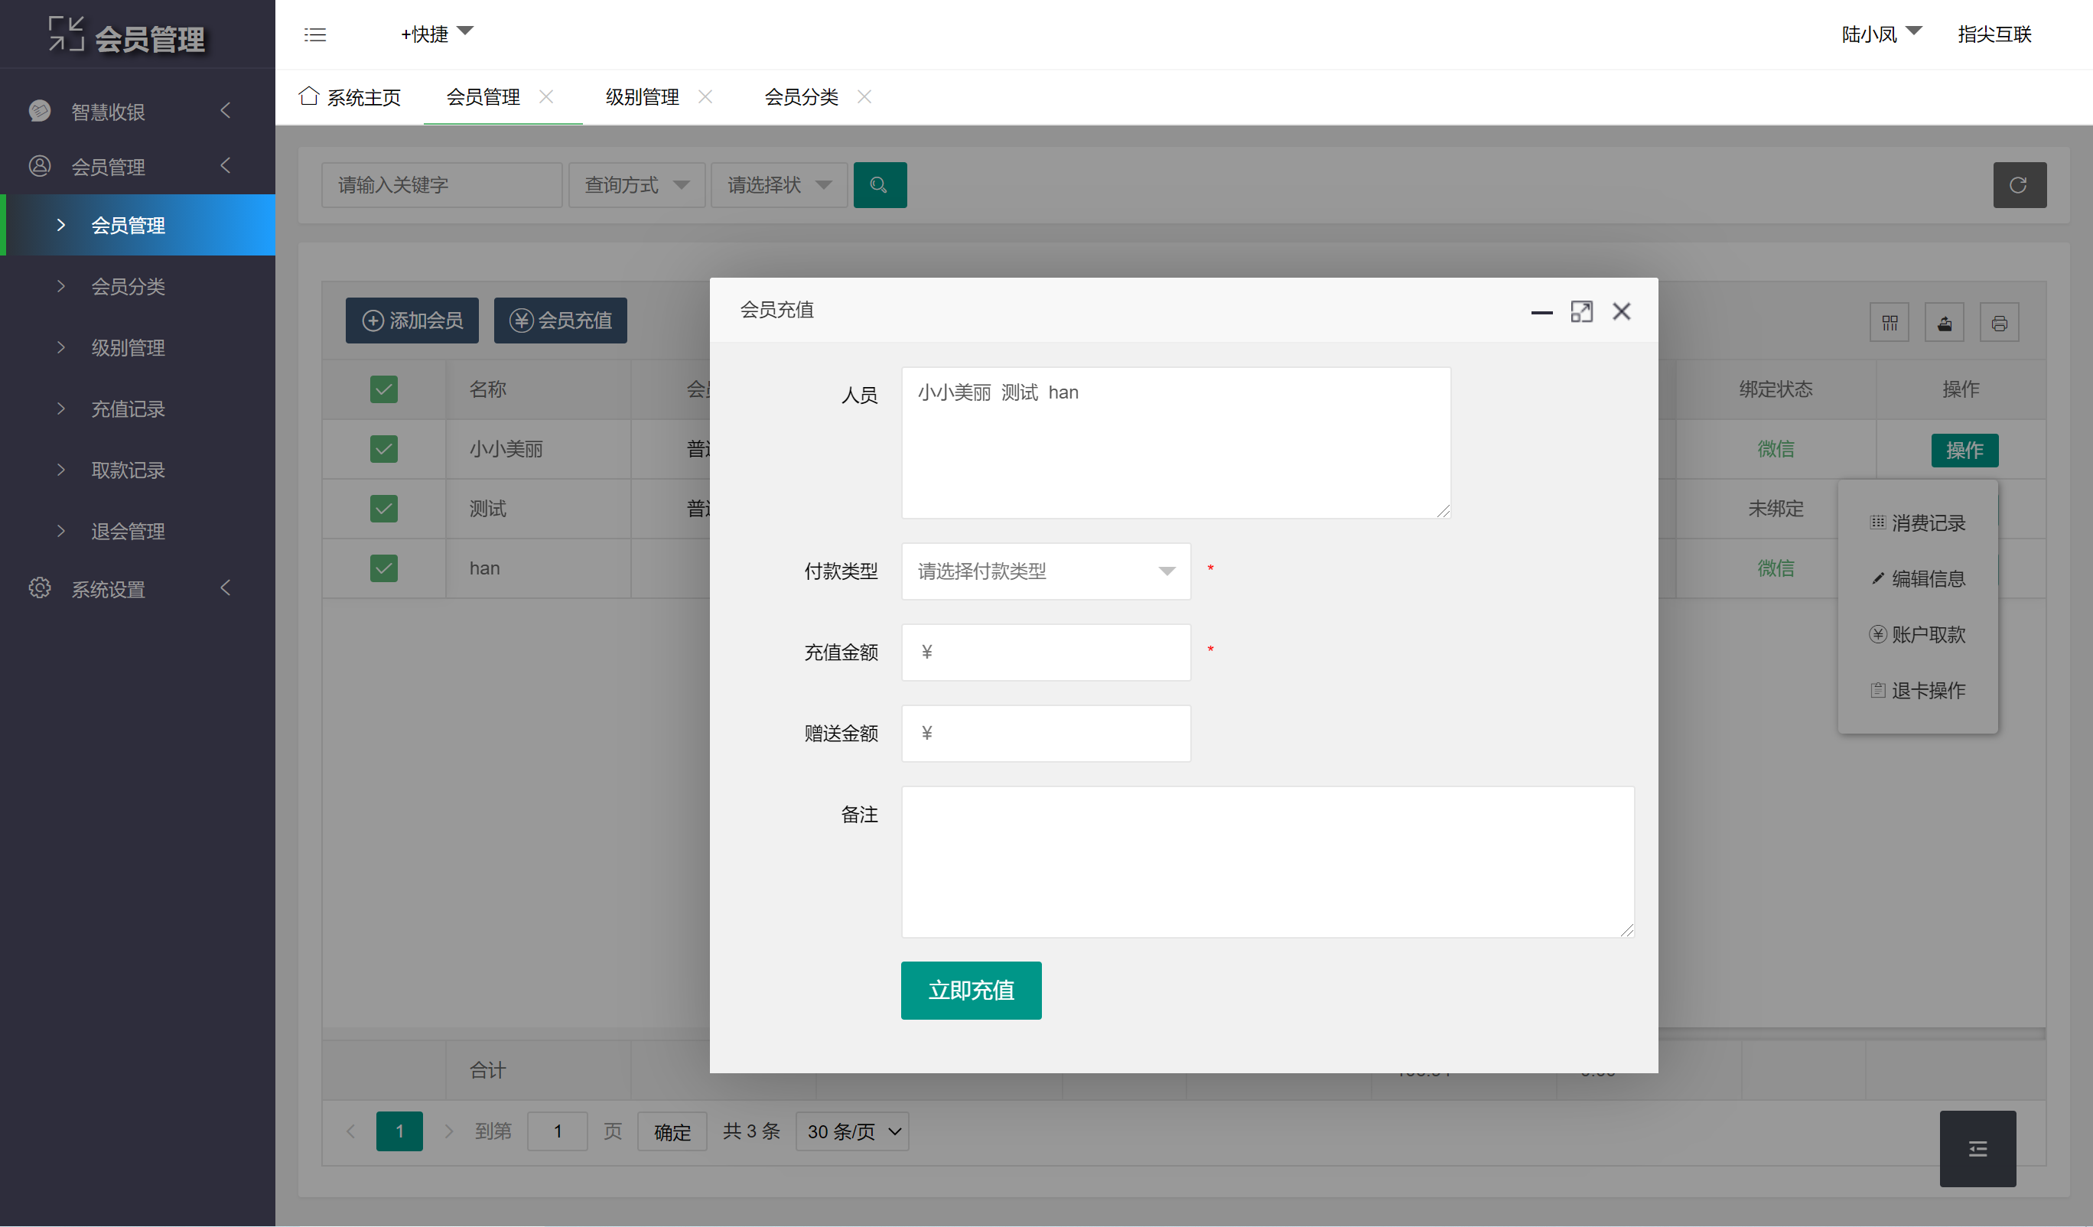Switch to the 会员分类 tab
2093x1227 pixels.
coord(802,97)
